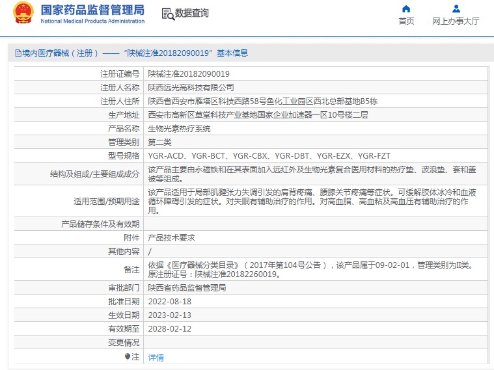Click the registrant address starting 陕西省西安市雁塔区
Screen dimensions: 494x370
[263, 101]
